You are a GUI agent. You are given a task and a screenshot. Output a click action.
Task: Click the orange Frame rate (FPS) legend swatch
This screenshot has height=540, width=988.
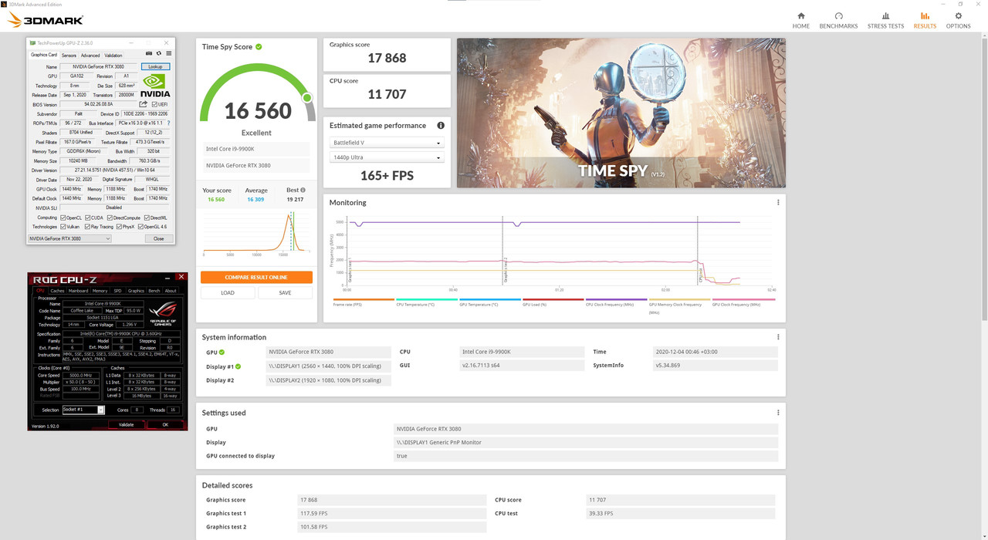tap(364, 299)
